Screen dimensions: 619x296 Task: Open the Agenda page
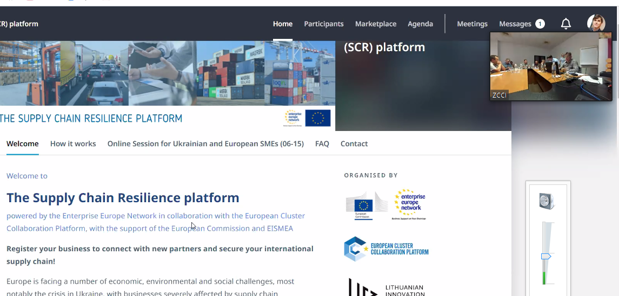(x=421, y=24)
